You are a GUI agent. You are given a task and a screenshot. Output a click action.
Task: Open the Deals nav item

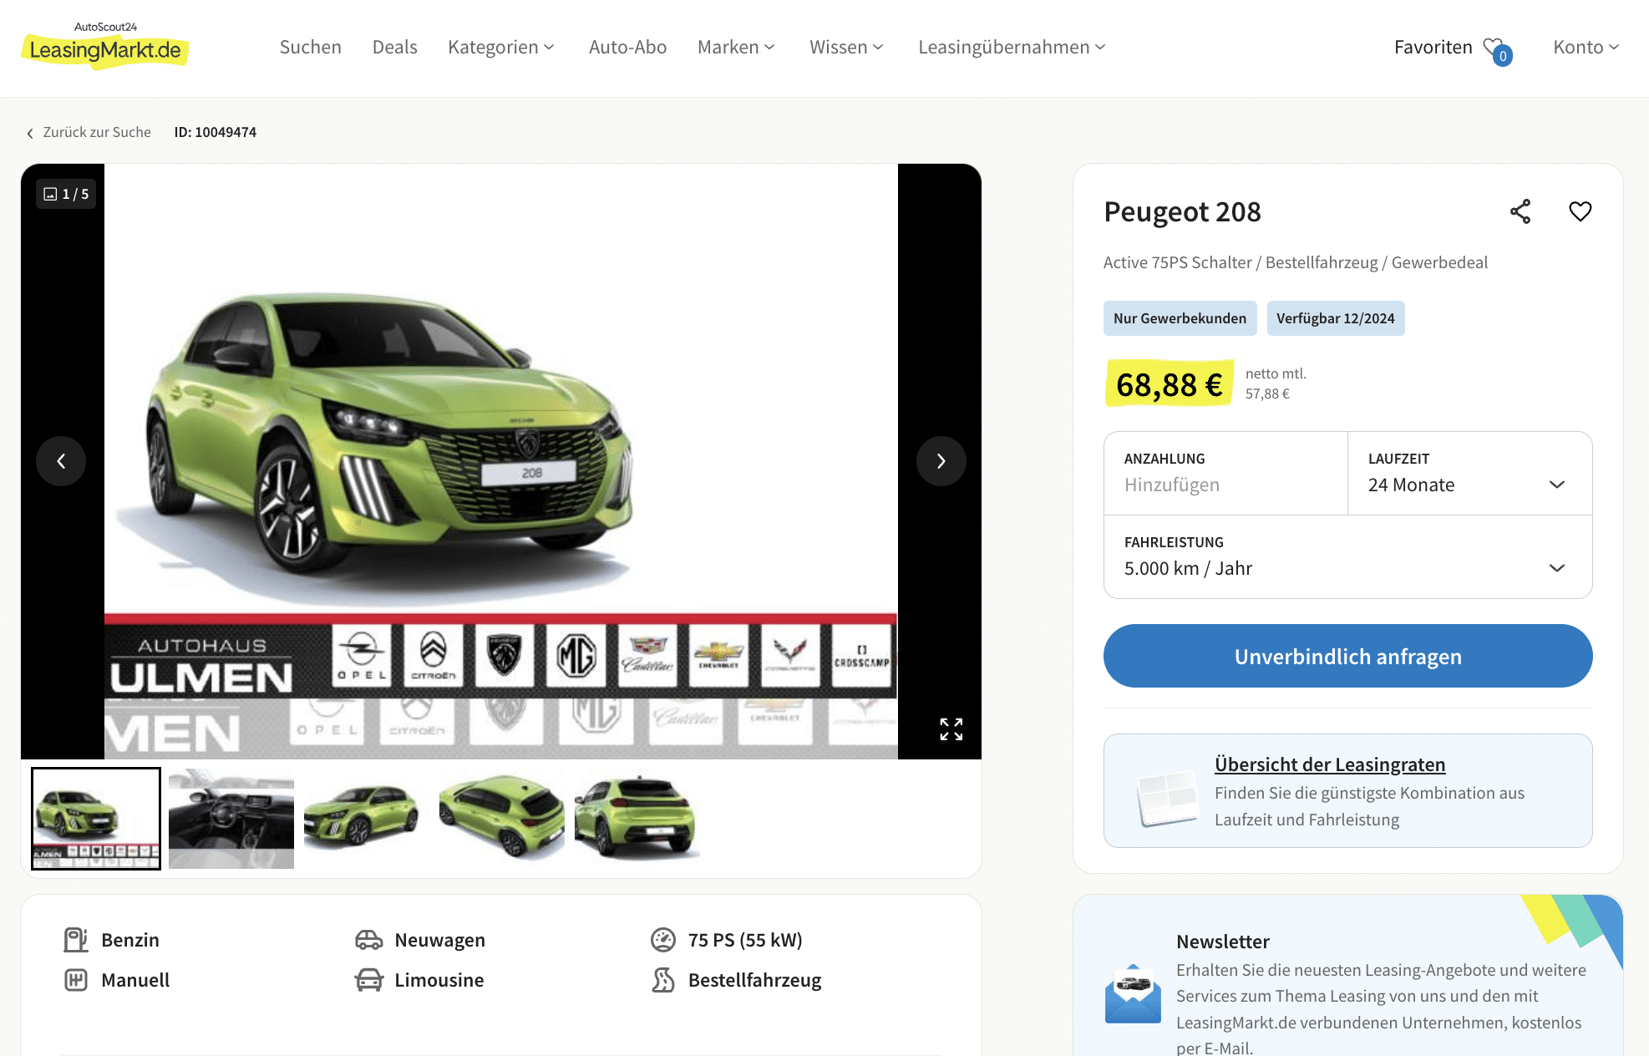(394, 47)
